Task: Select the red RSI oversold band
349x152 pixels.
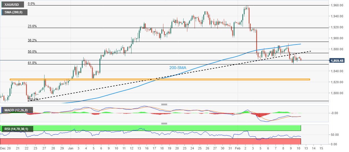Action: 151,141
